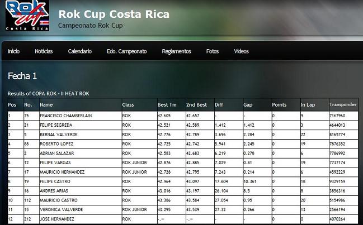Click the Rok Cup Costa Rica site title
The image size is (363, 225).
point(114,14)
